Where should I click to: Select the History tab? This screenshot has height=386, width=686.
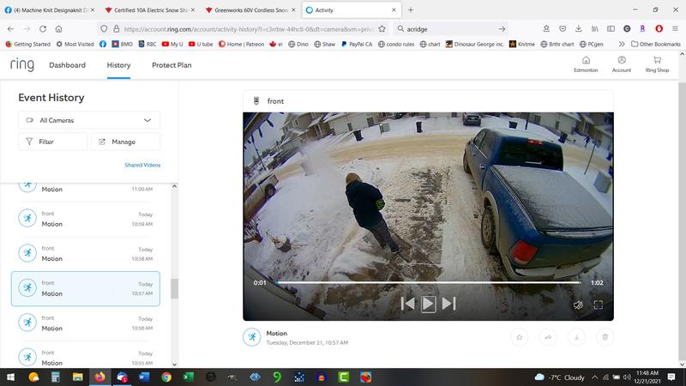tap(118, 65)
